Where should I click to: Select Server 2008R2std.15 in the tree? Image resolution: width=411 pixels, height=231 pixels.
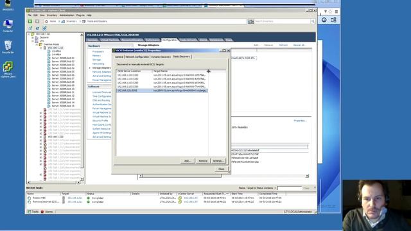(x=63, y=106)
